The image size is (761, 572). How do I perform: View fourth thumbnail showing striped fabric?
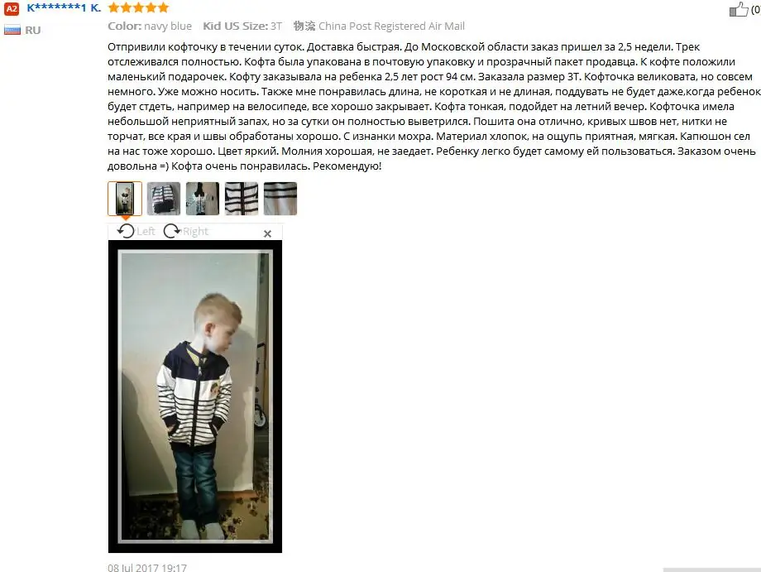point(242,199)
